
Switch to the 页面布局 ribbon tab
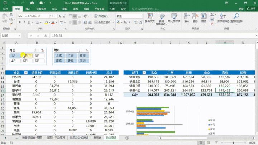[41, 9]
